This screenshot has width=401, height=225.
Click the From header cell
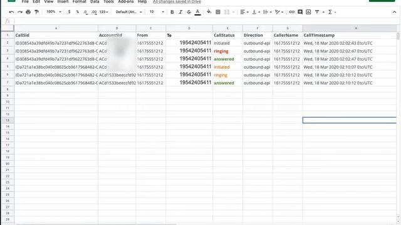(x=151, y=35)
